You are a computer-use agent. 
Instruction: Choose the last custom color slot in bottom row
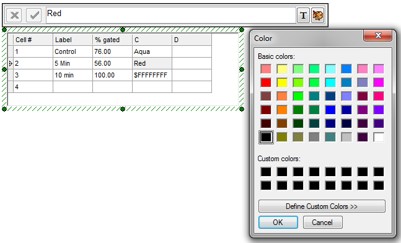click(379, 185)
